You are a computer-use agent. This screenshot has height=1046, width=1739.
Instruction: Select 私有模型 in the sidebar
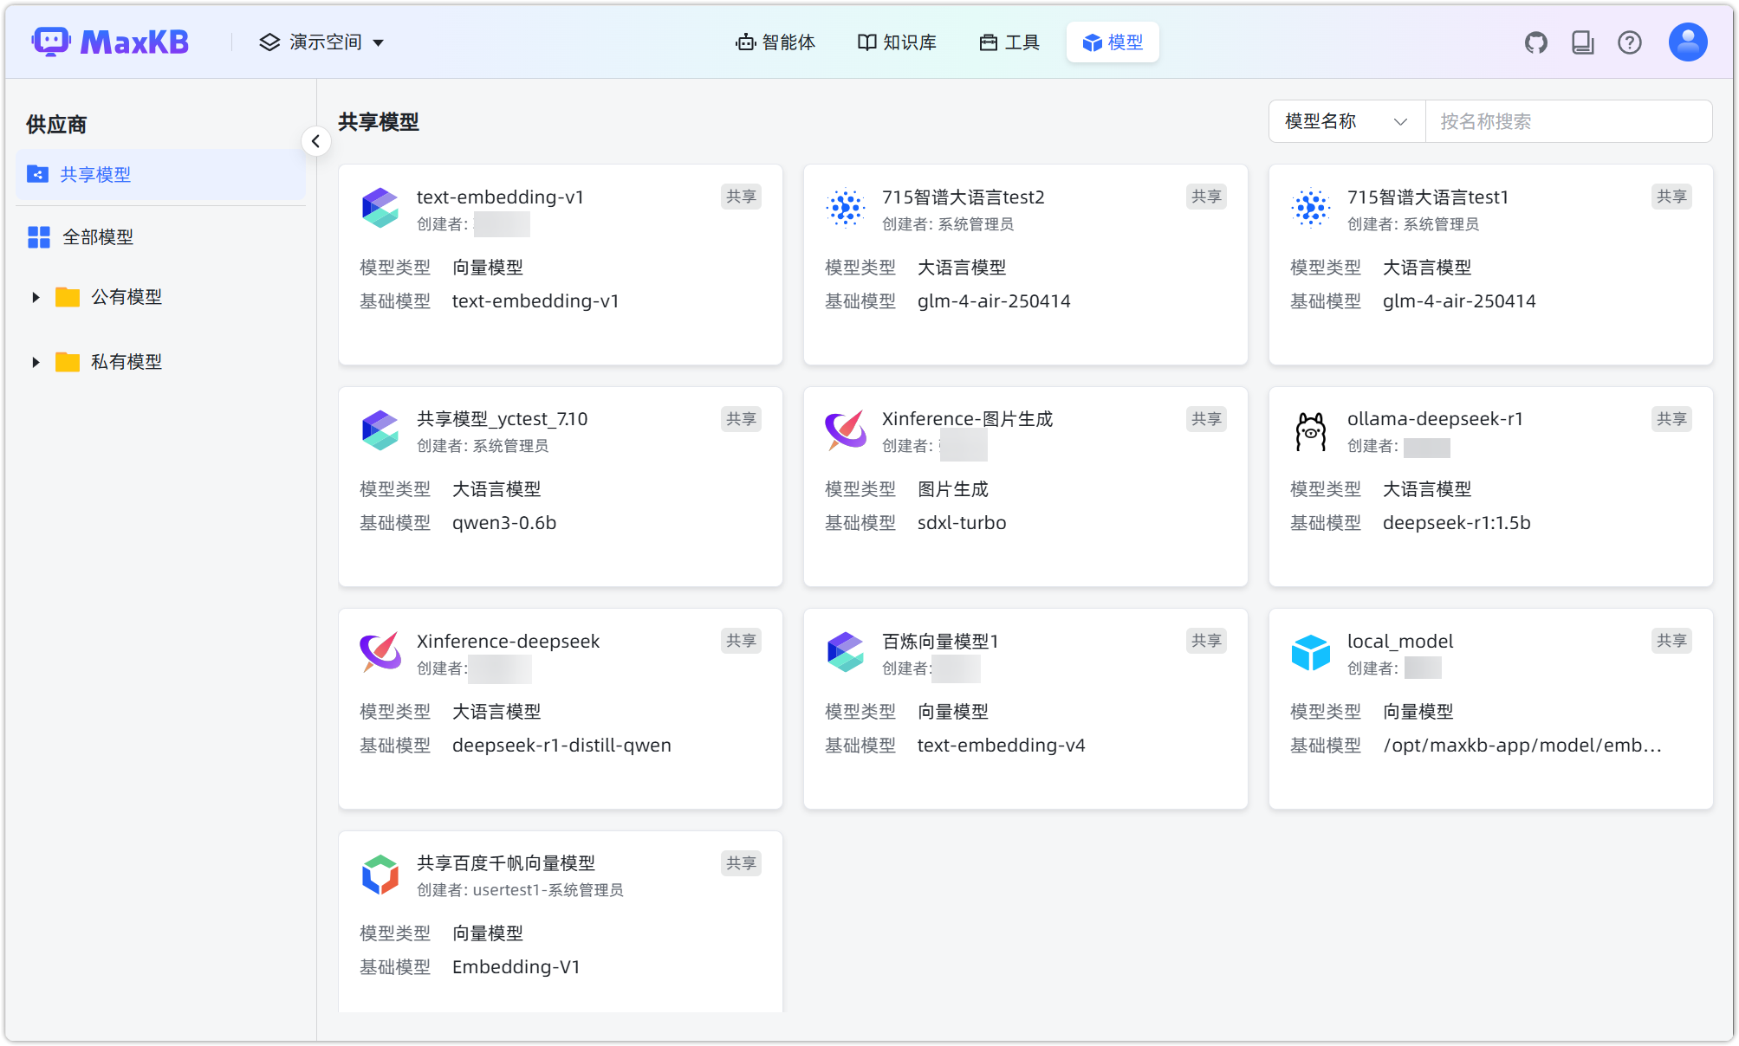point(127,362)
